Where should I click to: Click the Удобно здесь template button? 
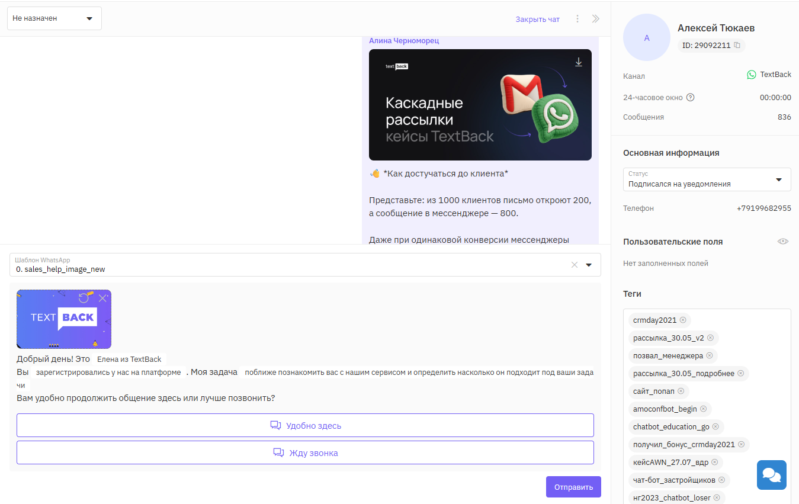pyautogui.click(x=305, y=425)
